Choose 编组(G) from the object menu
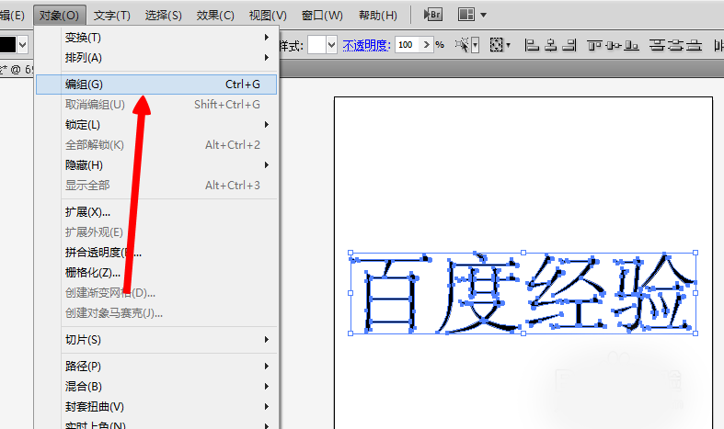 pyautogui.click(x=156, y=85)
